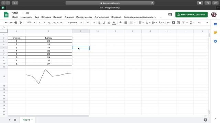
Task: Open the Дополнения menu
Action: click(x=102, y=17)
